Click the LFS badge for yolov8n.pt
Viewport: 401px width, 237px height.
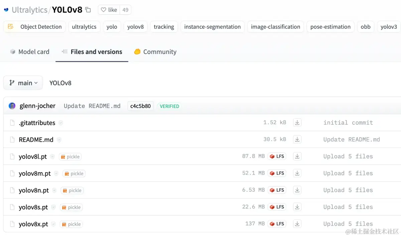[277, 190]
